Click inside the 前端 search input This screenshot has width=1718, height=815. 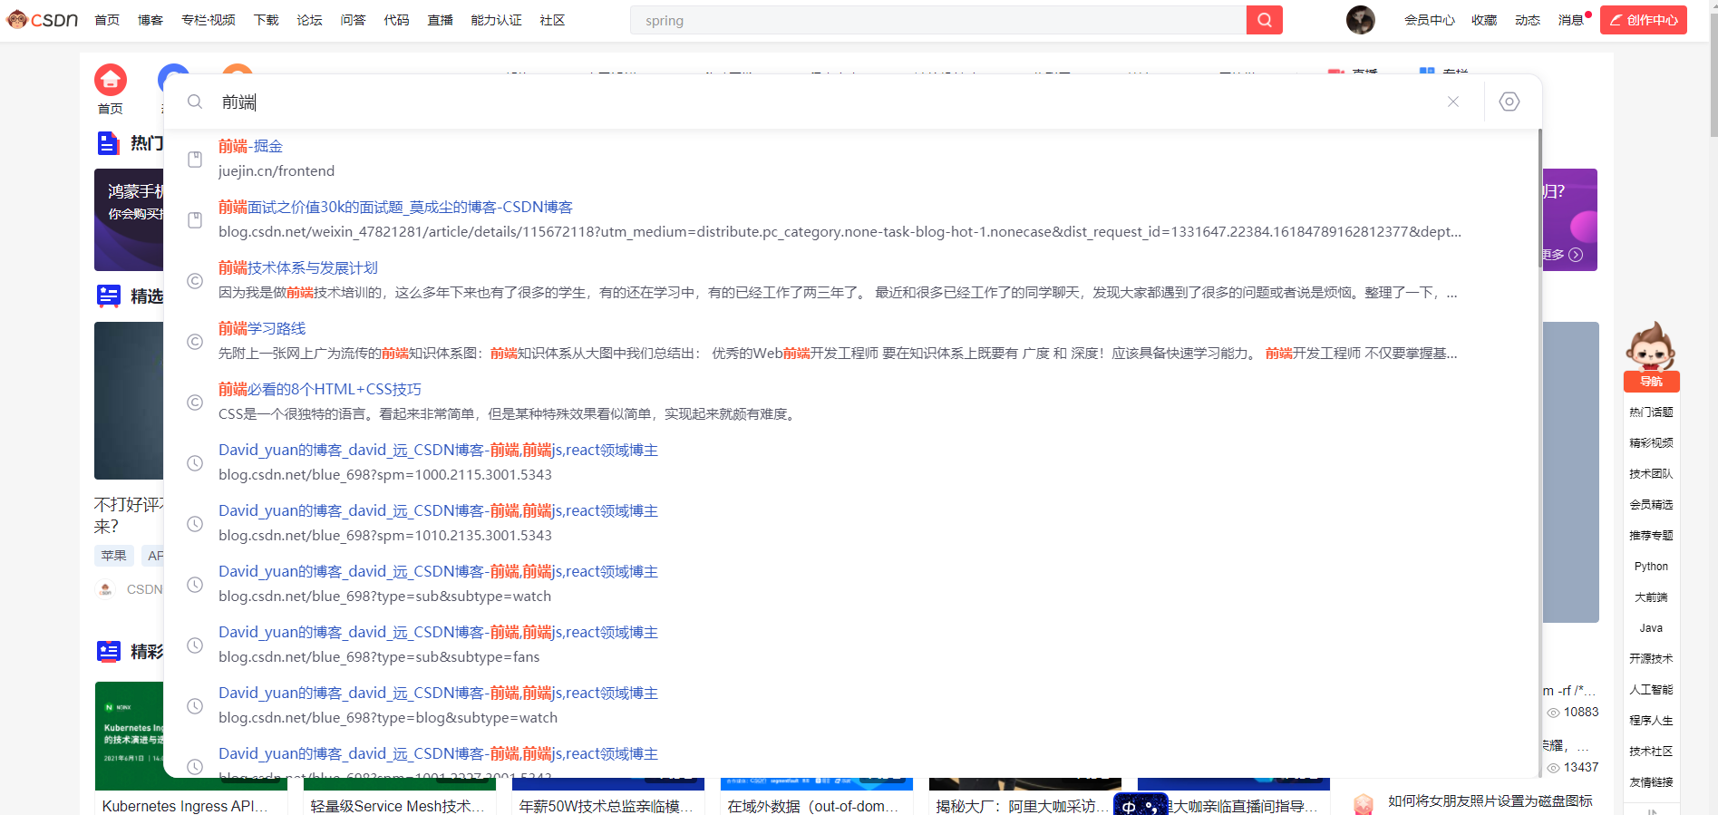click(x=825, y=102)
